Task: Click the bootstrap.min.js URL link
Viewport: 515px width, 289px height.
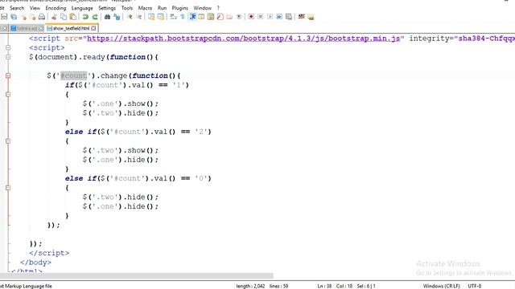Action: (x=243, y=39)
